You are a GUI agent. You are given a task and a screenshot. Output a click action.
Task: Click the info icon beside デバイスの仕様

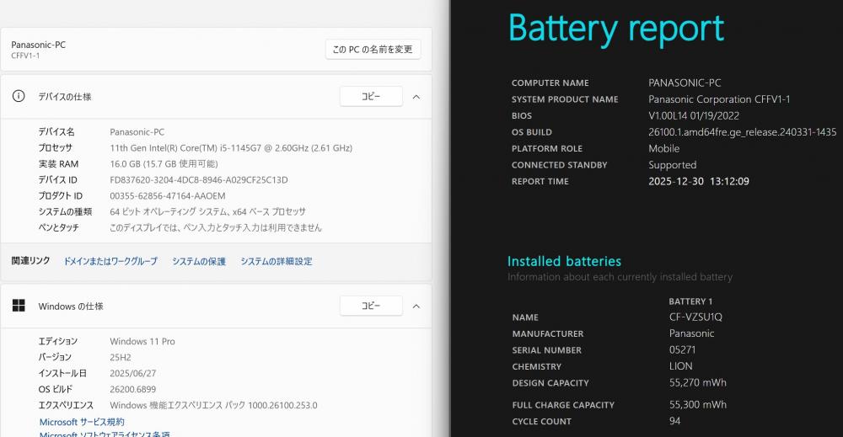coord(19,97)
